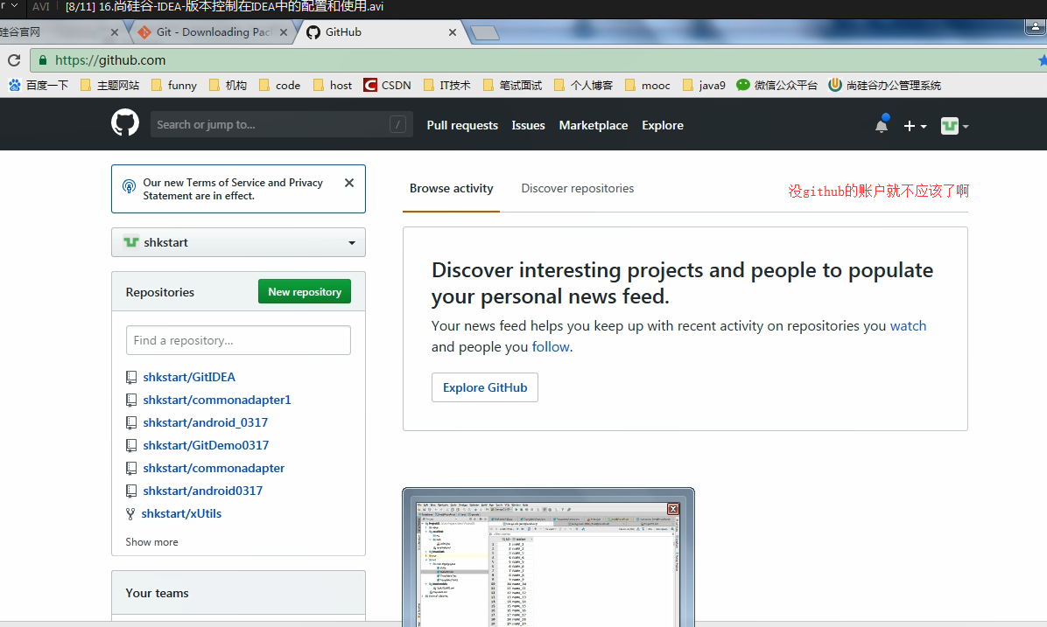Viewport: 1047px width, 627px height.
Task: Open shkstart/GitDemo0317 repository
Action: pyautogui.click(x=206, y=445)
